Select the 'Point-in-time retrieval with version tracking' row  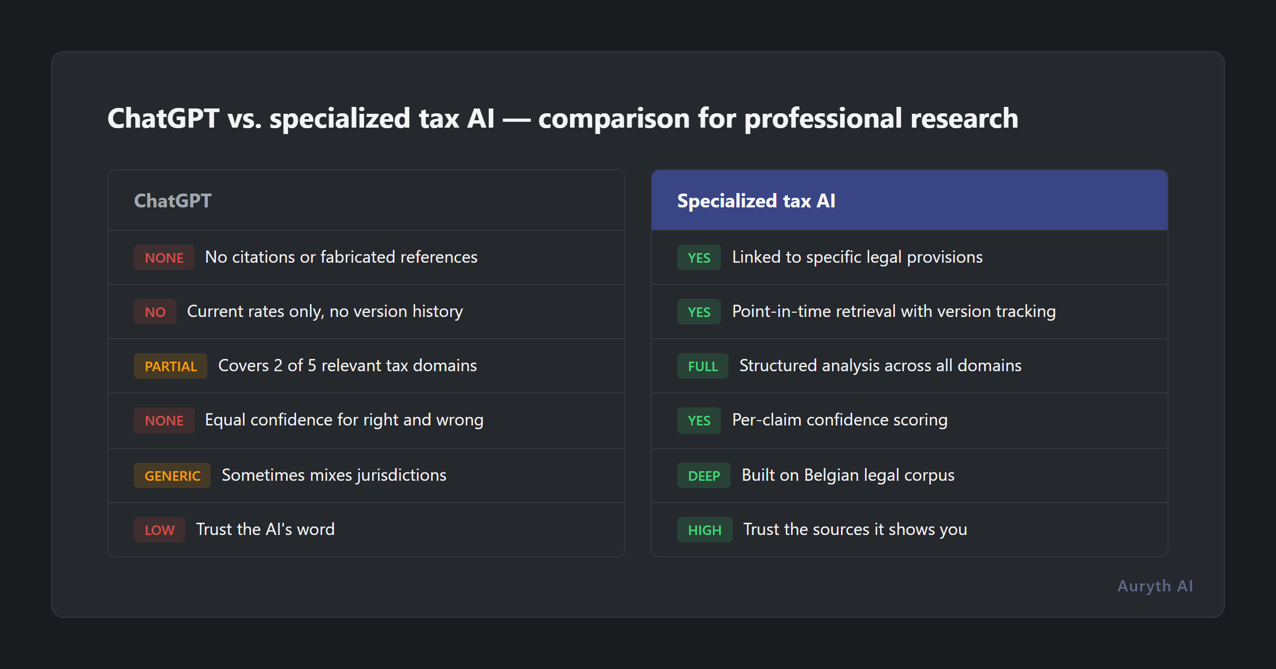click(x=894, y=312)
